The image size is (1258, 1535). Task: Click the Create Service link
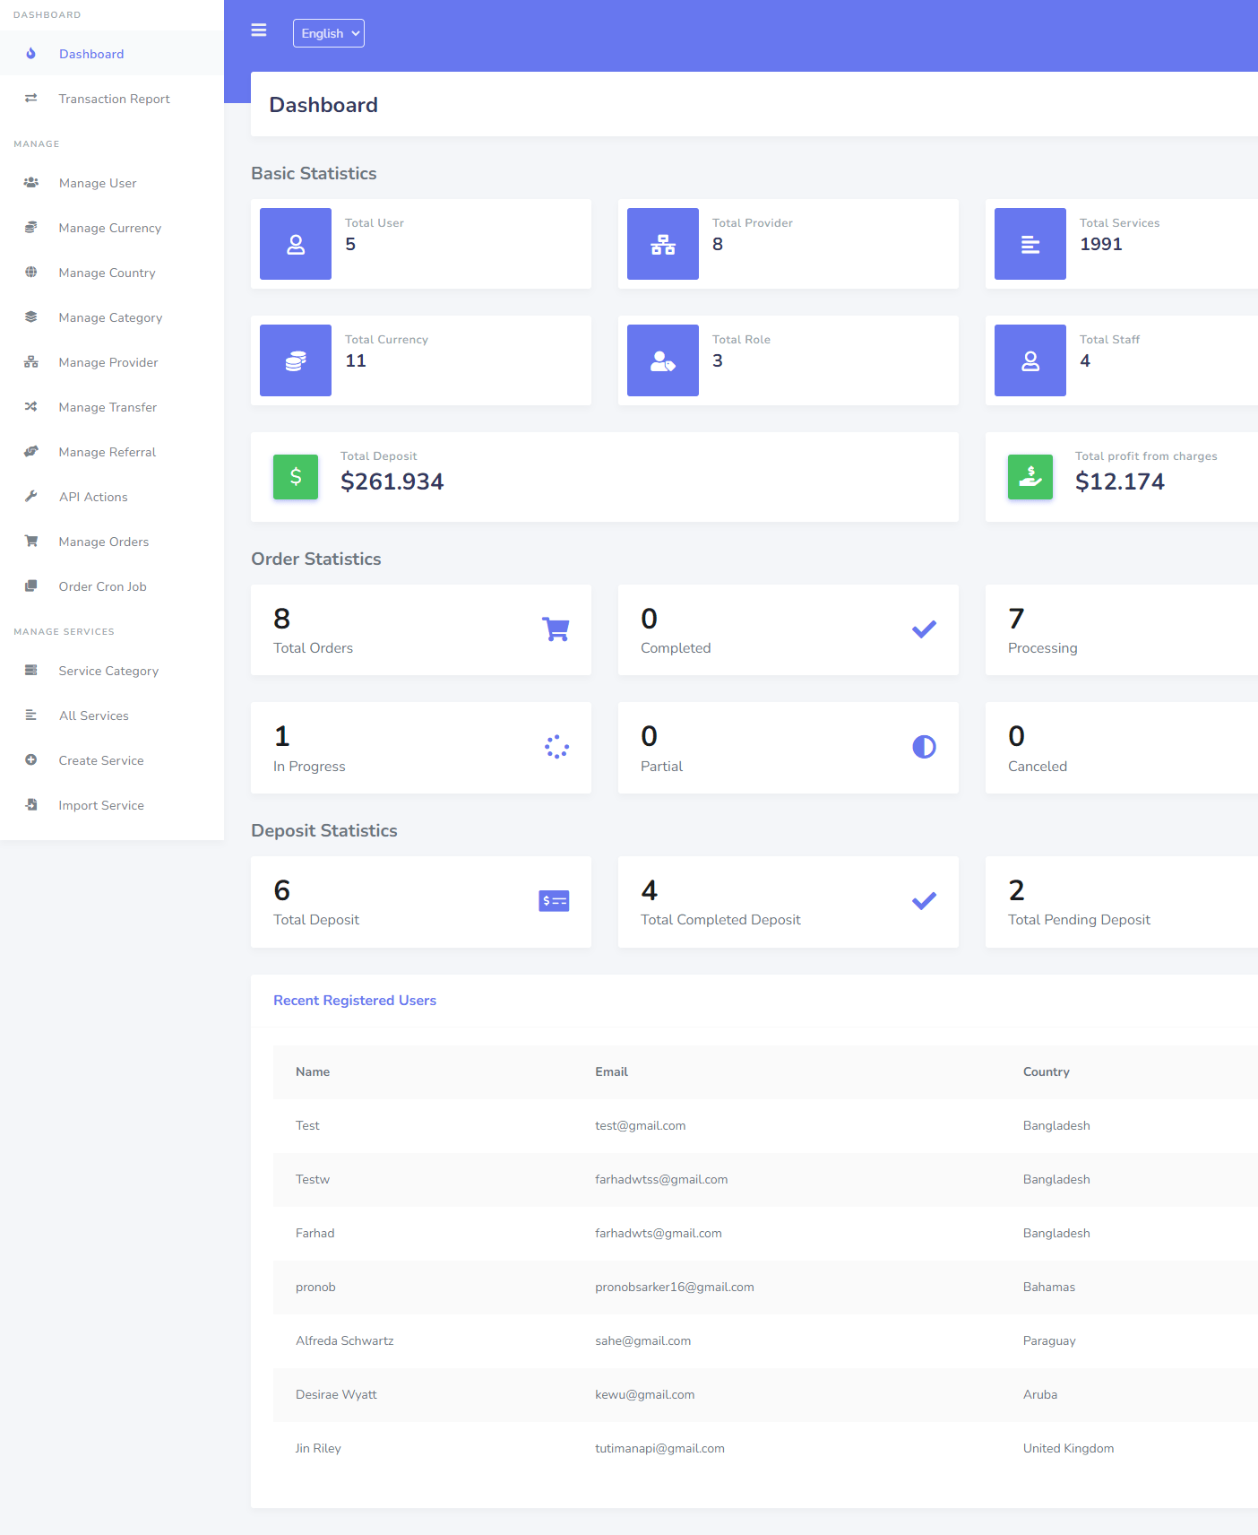tap(101, 760)
